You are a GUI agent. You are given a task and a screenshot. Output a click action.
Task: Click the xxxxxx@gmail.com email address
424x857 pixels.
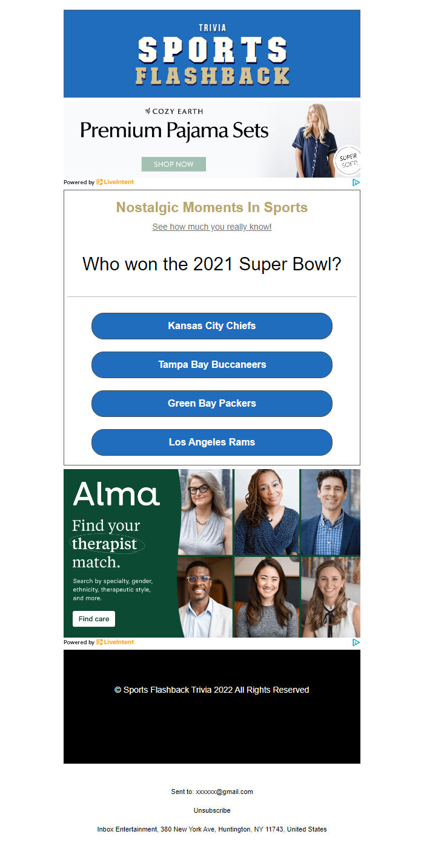pos(224,792)
